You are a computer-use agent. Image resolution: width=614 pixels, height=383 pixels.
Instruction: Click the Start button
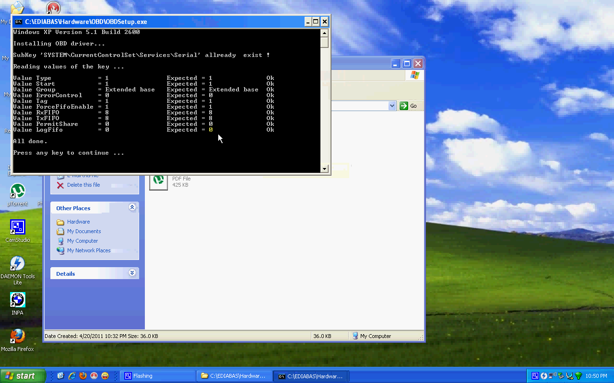(x=23, y=376)
